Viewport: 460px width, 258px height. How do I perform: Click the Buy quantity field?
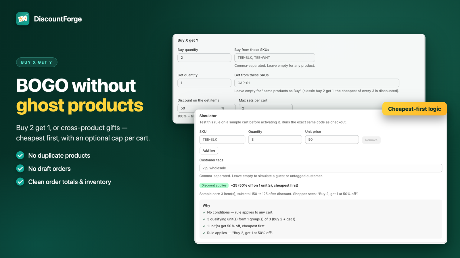tap(204, 58)
